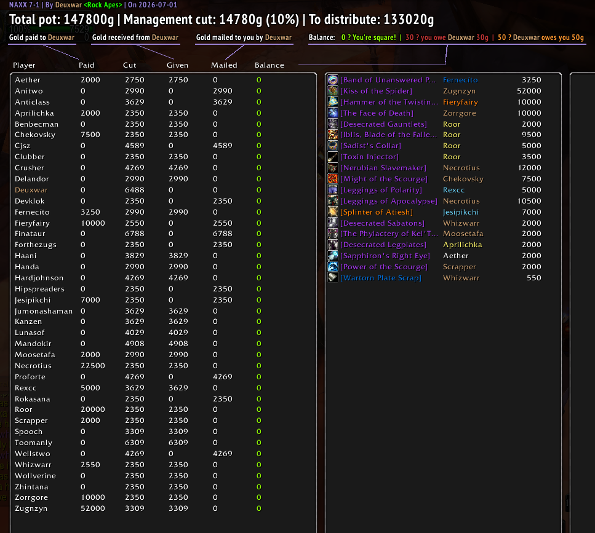The image size is (595, 533).
Task: Click the Gold paid to Deuxwar legend
Action: 42,38
